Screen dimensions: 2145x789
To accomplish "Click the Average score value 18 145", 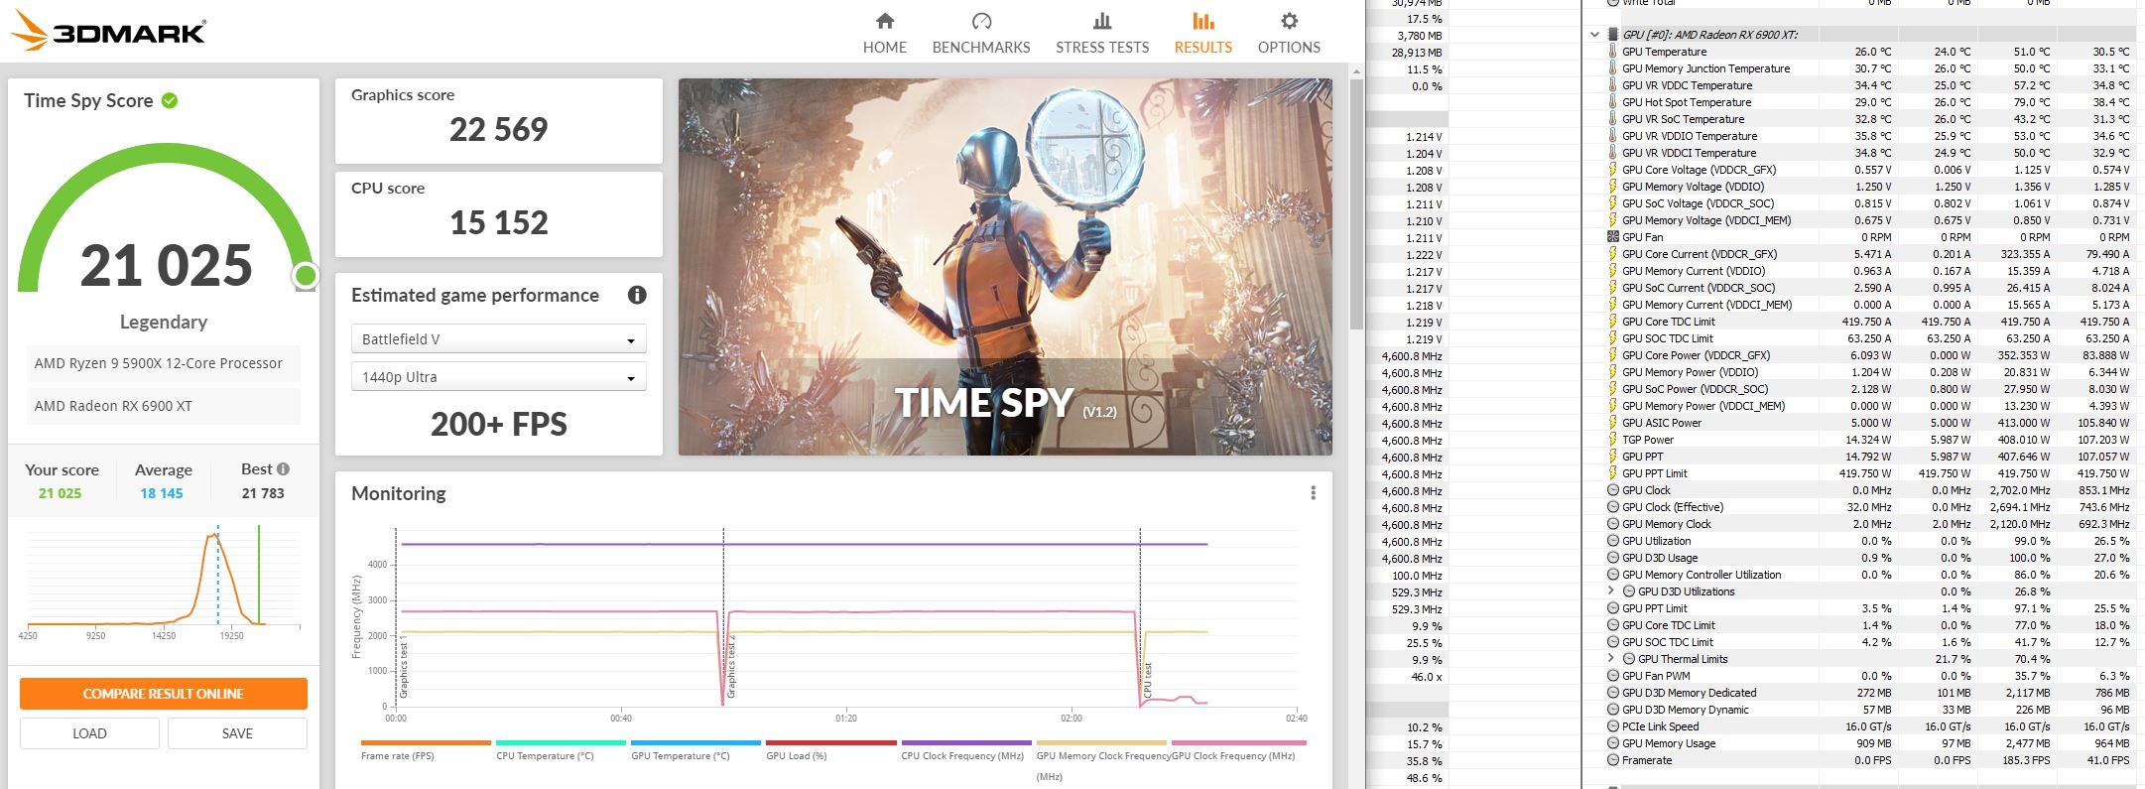I will pyautogui.click(x=162, y=493).
